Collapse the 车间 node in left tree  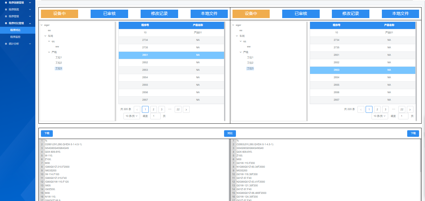(x=45, y=36)
